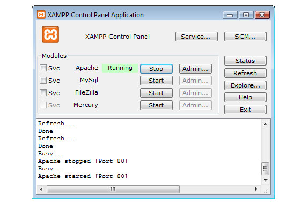Screen dimensions: 295x203
Task: Open the SCM... services manager
Action: 245,37
